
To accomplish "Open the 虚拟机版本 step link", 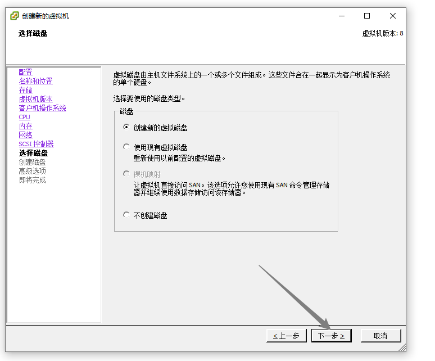I will click(35, 99).
